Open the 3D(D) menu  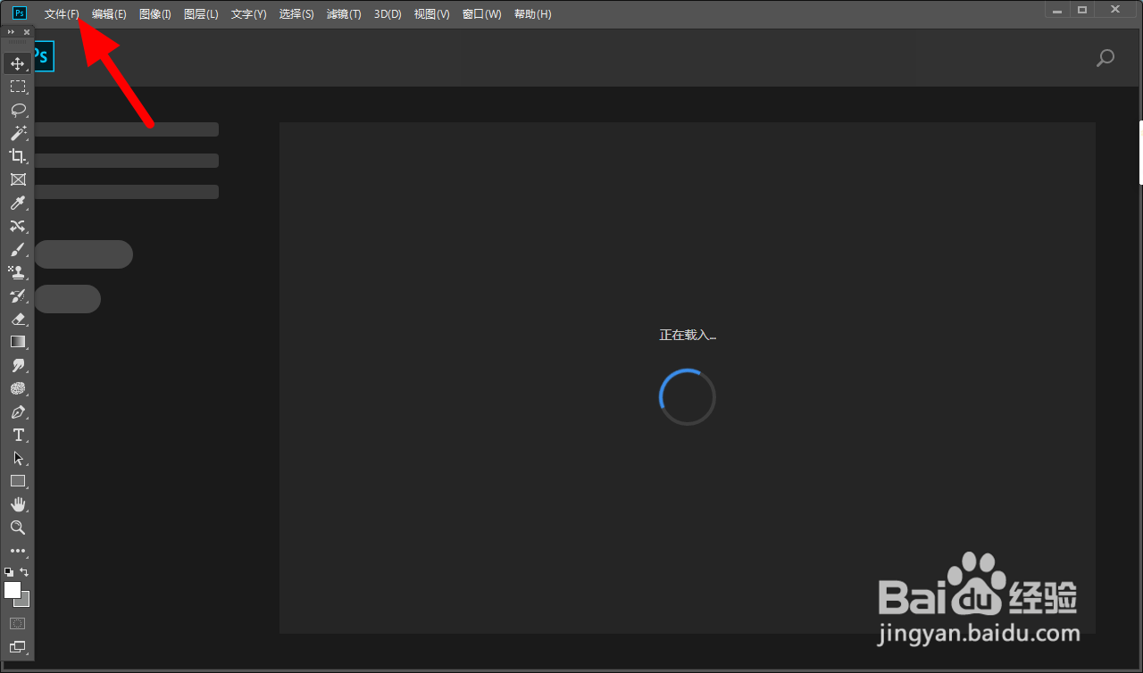(388, 14)
